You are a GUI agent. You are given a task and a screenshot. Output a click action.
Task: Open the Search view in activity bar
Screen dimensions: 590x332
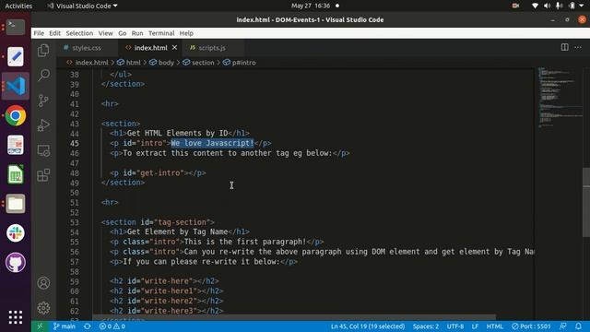pos(43,75)
